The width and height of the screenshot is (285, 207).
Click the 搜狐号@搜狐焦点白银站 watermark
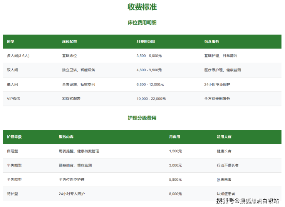pos(248,201)
